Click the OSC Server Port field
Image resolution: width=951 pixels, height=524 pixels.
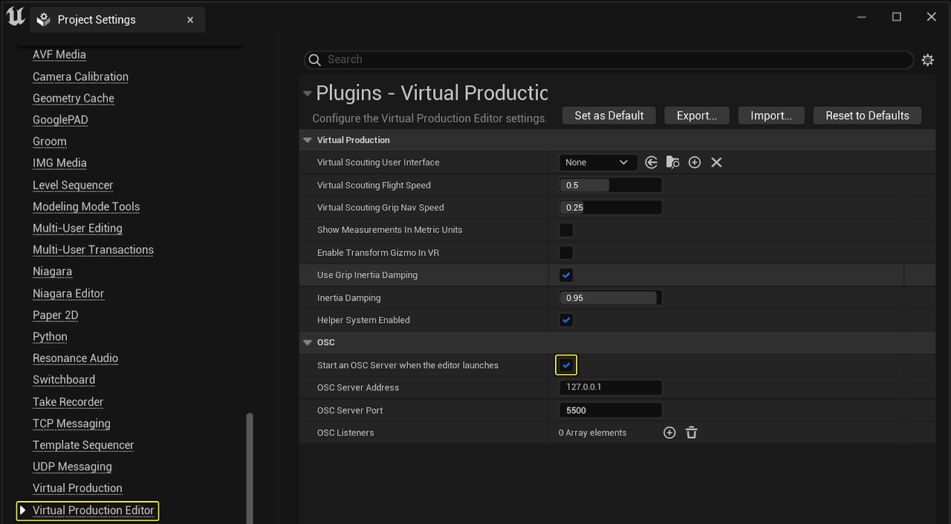pos(611,410)
